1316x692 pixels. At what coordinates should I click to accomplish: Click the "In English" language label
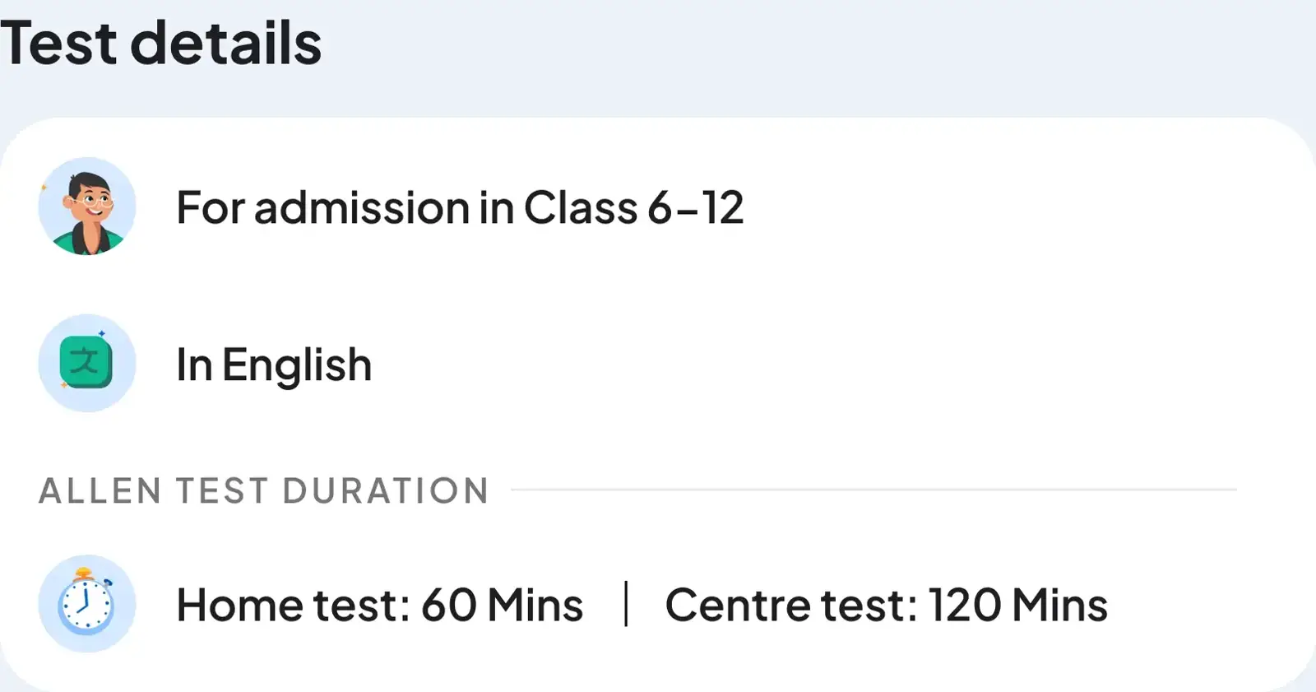274,365
